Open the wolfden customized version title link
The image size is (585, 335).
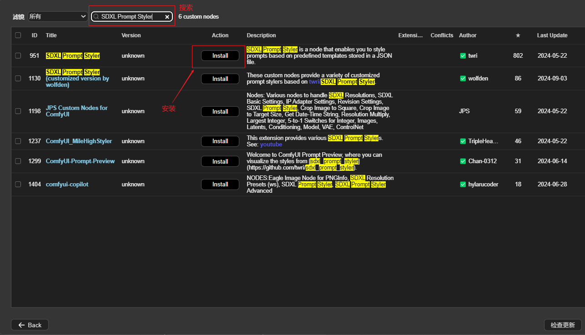(77, 78)
